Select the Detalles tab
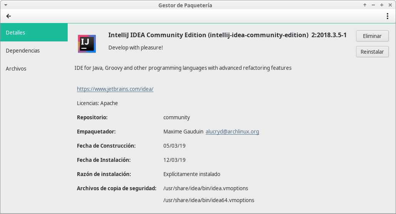396x214 pixels. tap(34, 32)
